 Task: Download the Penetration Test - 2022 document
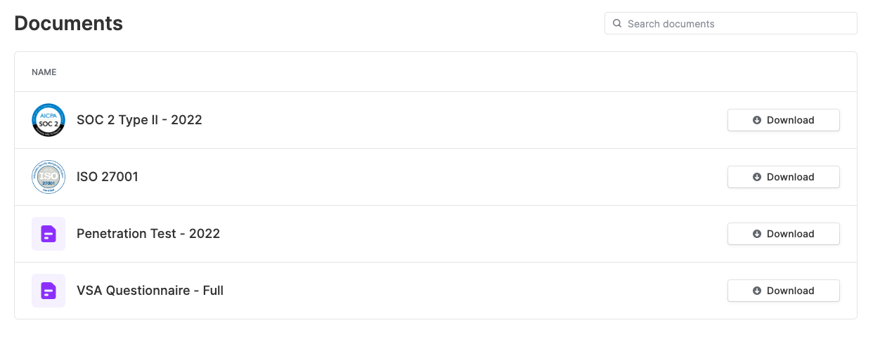coord(783,234)
